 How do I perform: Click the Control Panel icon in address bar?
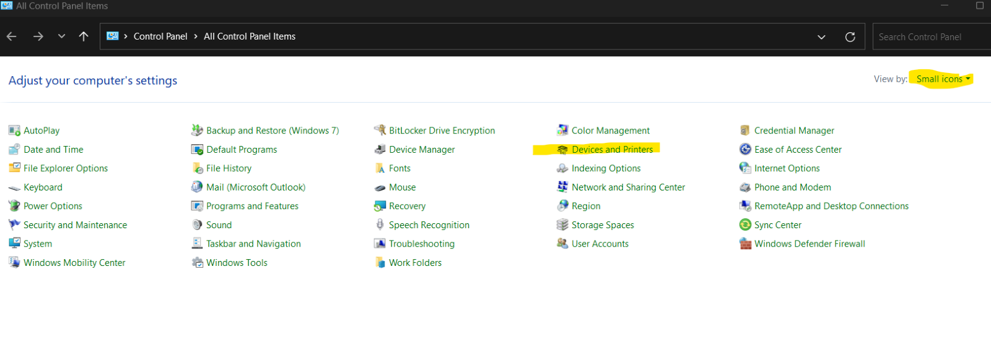[x=113, y=36]
